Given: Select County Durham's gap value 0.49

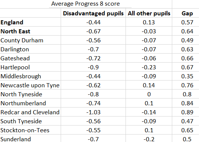Looking at the screenshot, I should (187, 40).
